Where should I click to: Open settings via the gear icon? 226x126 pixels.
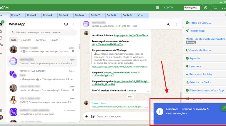point(205,8)
